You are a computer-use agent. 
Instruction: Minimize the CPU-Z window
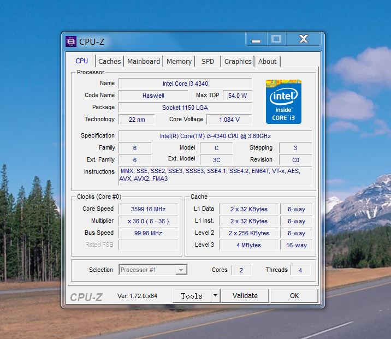coord(255,40)
